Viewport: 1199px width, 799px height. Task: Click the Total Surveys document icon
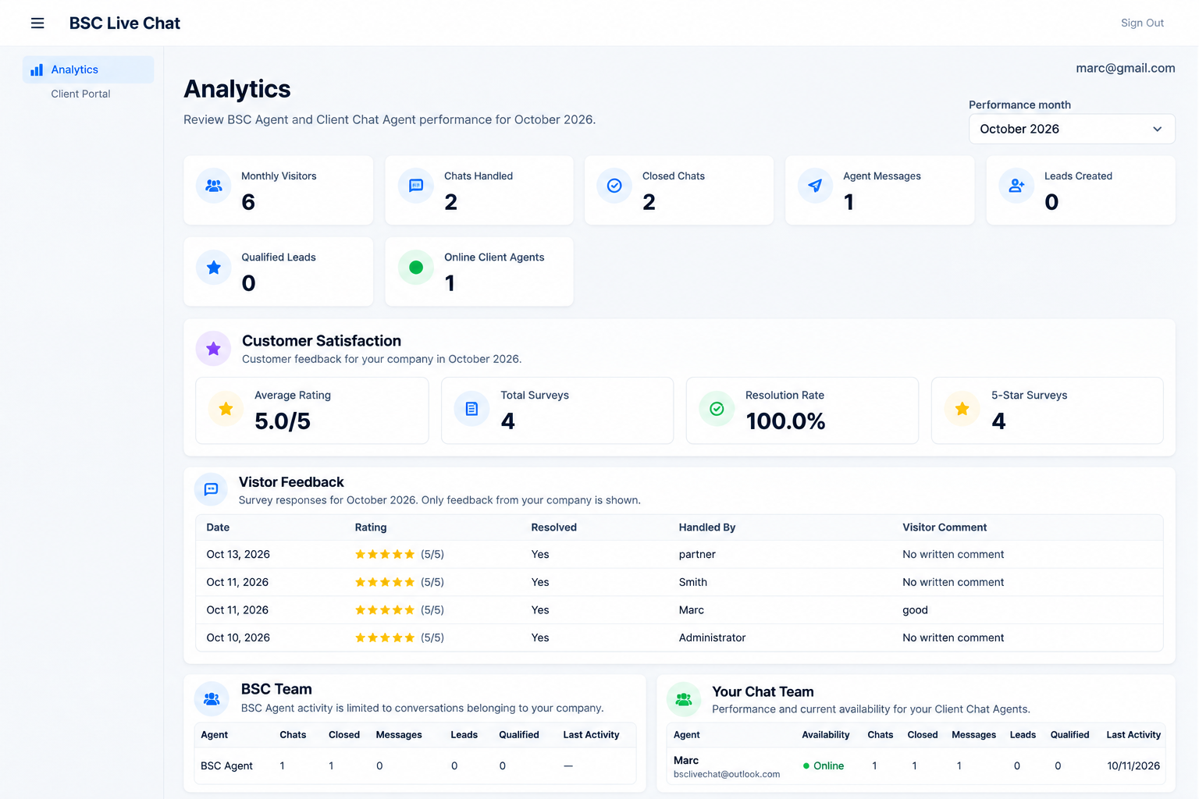click(471, 409)
